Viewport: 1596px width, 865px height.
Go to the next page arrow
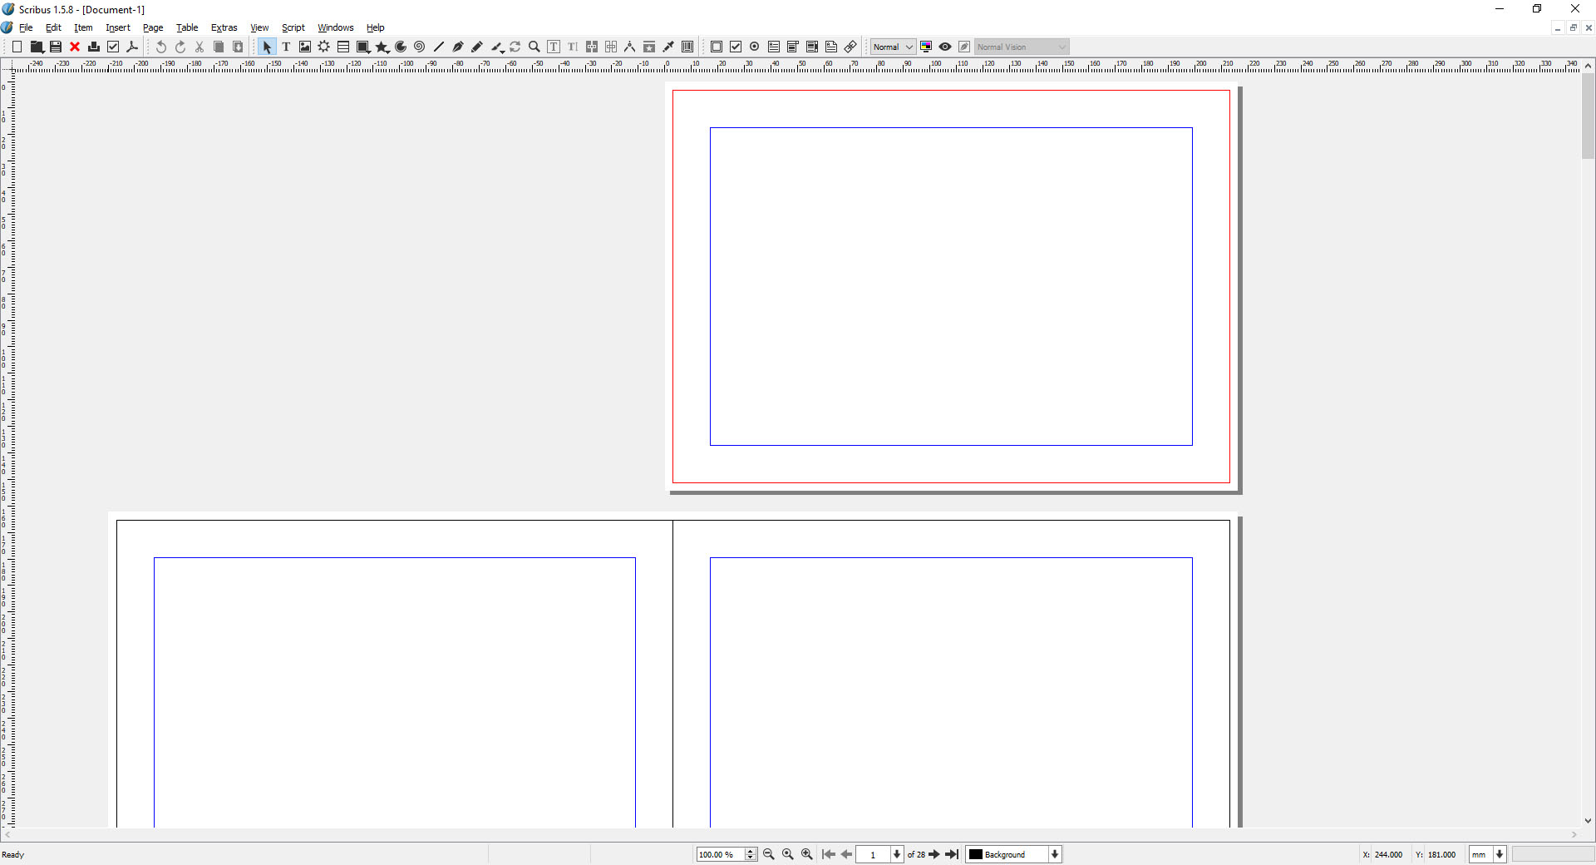pyautogui.click(x=934, y=854)
